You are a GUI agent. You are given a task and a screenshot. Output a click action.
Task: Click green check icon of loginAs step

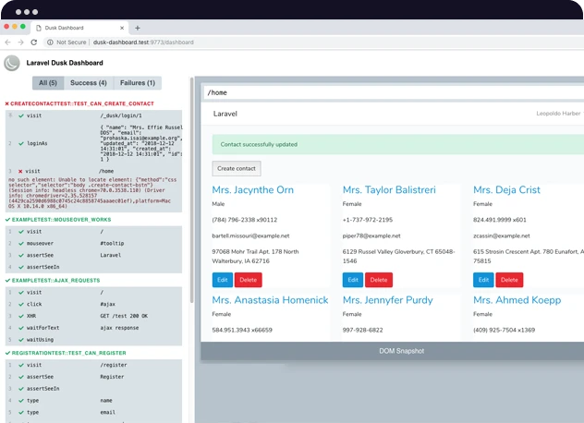19,143
